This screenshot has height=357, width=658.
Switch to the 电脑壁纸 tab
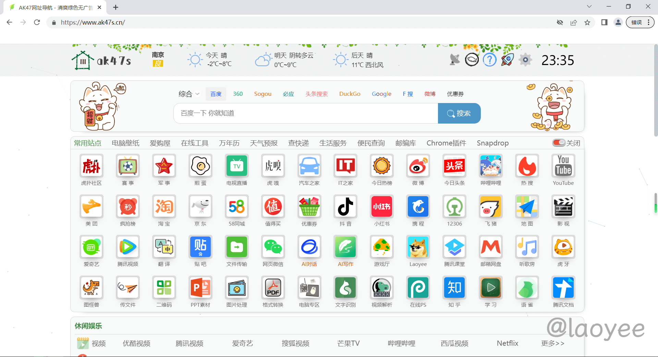pyautogui.click(x=125, y=143)
